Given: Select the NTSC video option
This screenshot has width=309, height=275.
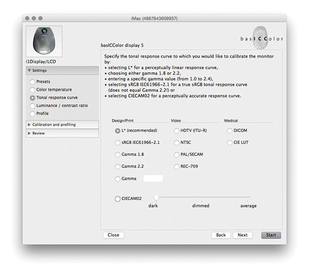Looking at the screenshot, I should coord(177,143).
